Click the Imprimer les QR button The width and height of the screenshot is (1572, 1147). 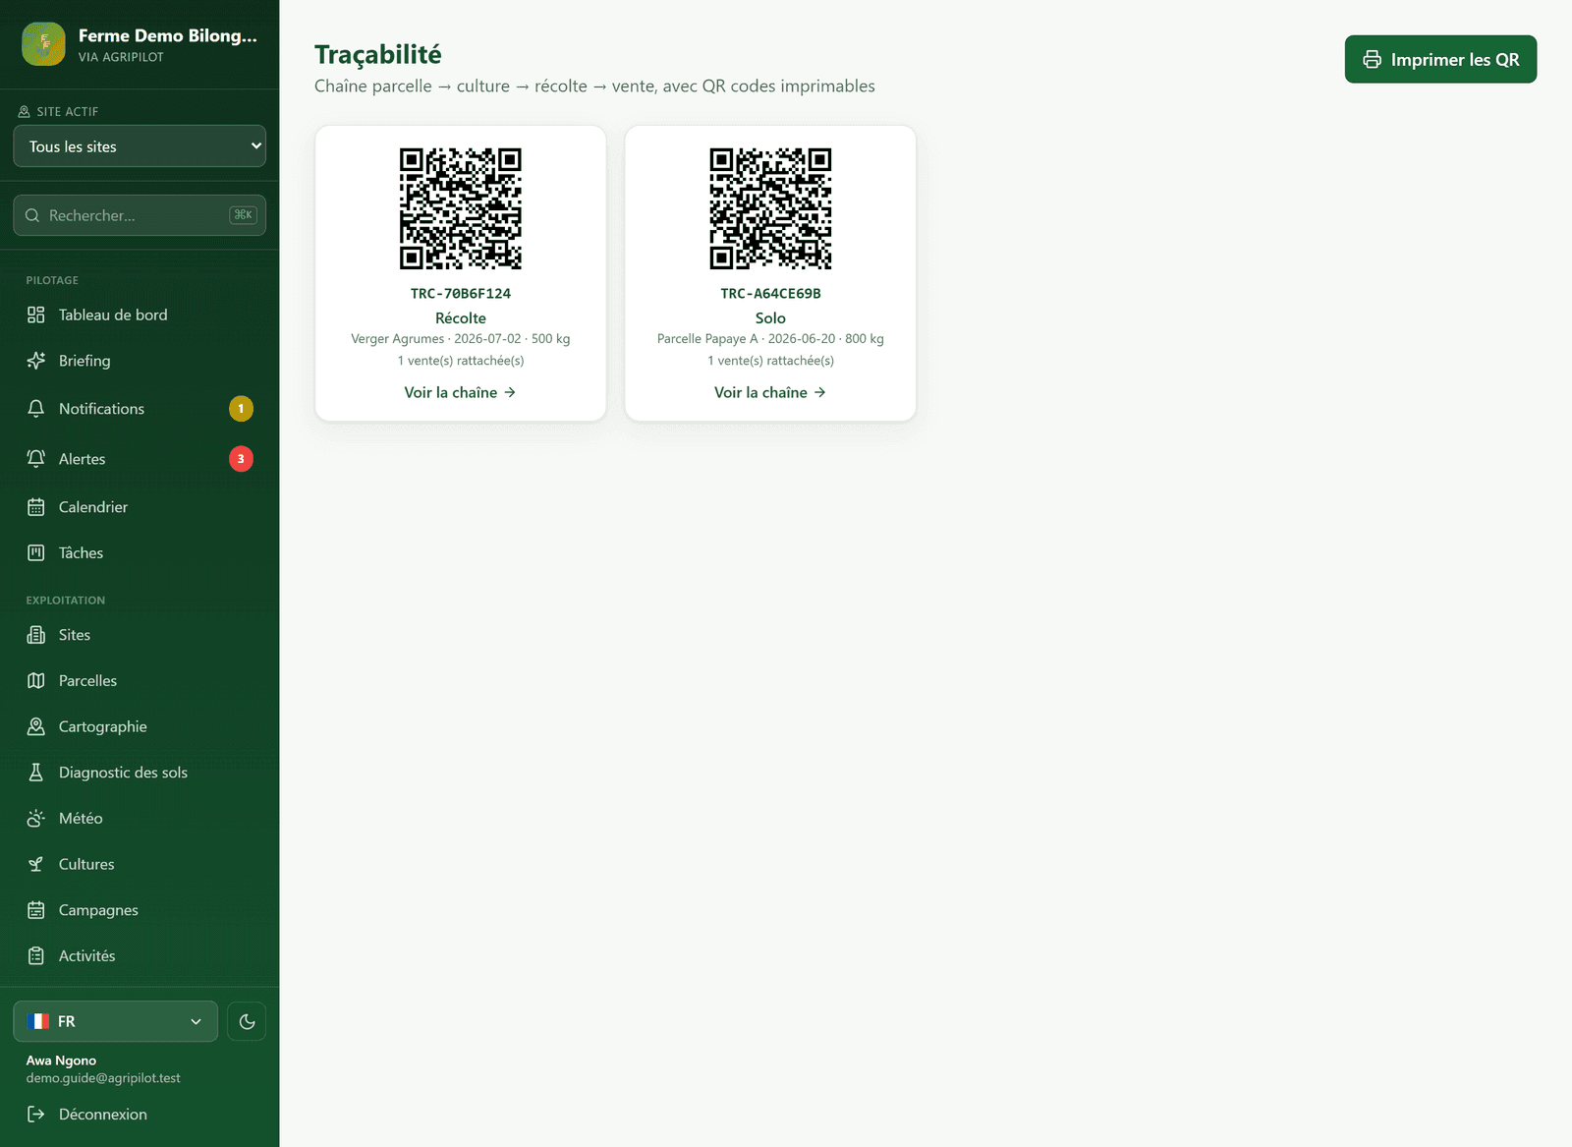[1440, 60]
